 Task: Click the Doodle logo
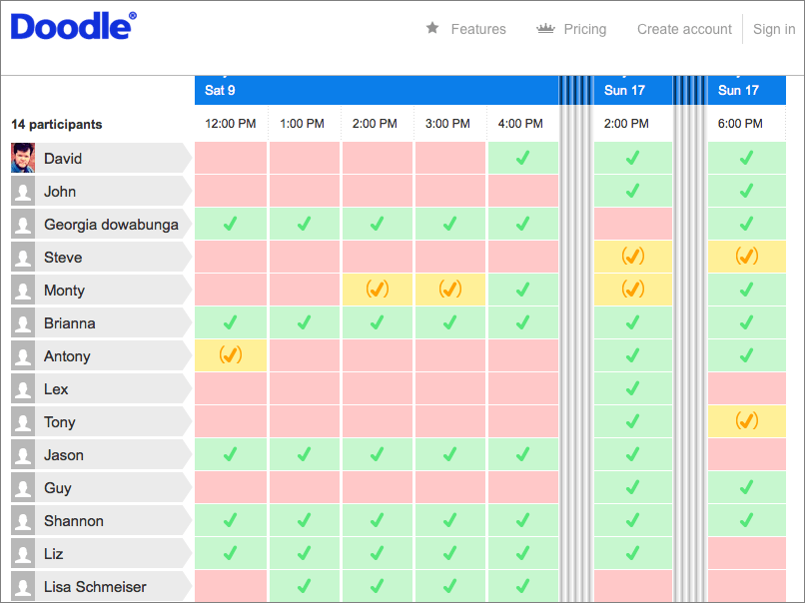coord(71,27)
